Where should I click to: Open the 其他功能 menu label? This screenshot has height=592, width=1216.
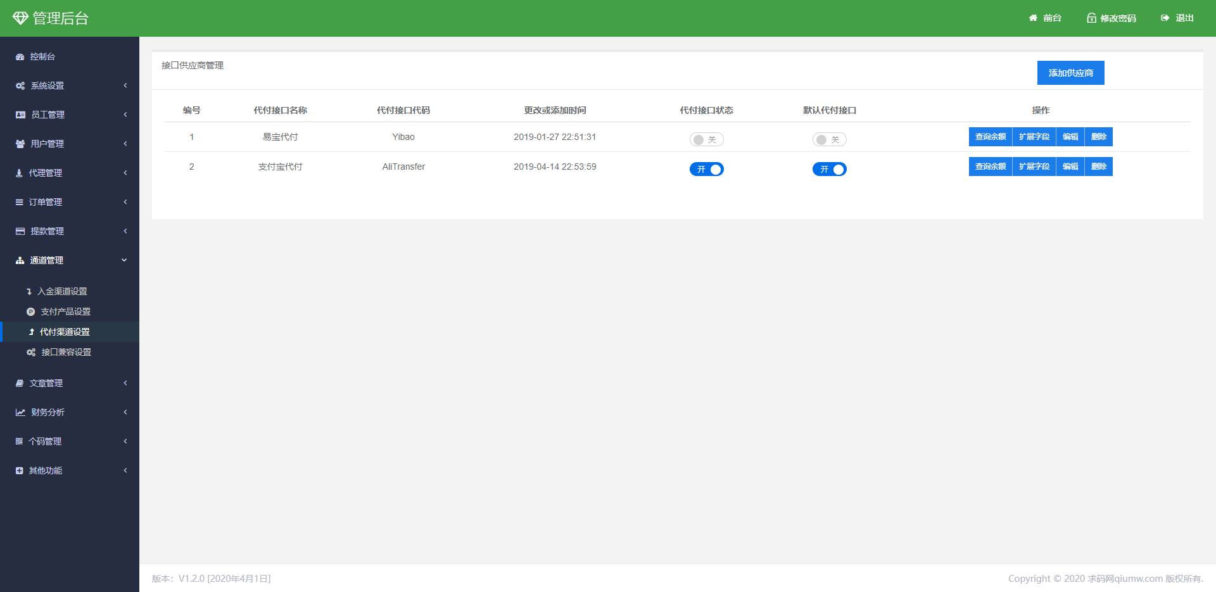[x=46, y=470]
